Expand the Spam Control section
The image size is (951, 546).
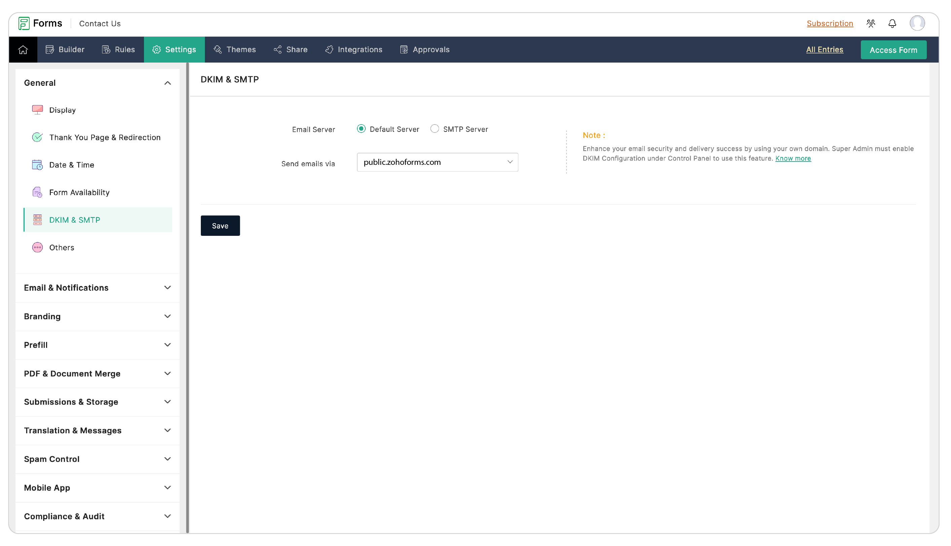coord(97,459)
